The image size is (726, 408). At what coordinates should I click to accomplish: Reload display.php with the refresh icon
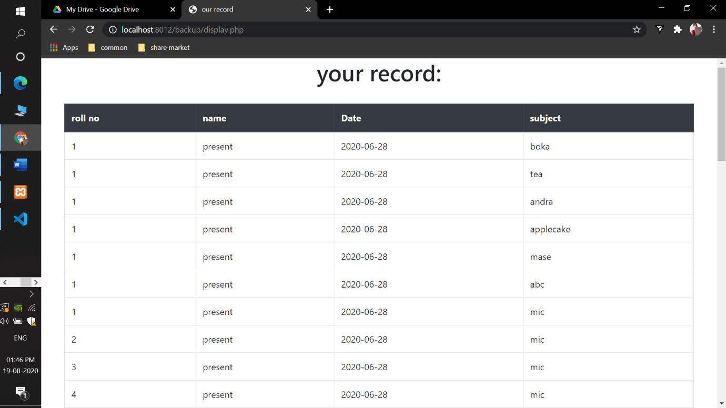point(90,29)
